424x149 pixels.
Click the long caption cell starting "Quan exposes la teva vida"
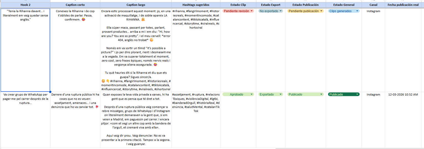136,120
